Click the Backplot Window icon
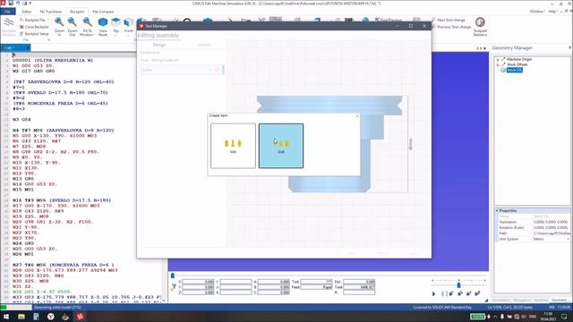The width and height of the screenshot is (573, 322). point(9,27)
